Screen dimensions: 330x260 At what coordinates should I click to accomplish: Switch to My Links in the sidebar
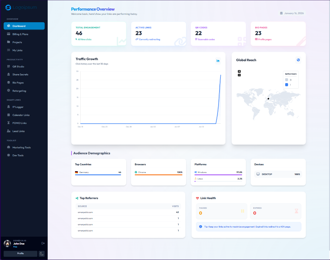pyautogui.click(x=17, y=50)
